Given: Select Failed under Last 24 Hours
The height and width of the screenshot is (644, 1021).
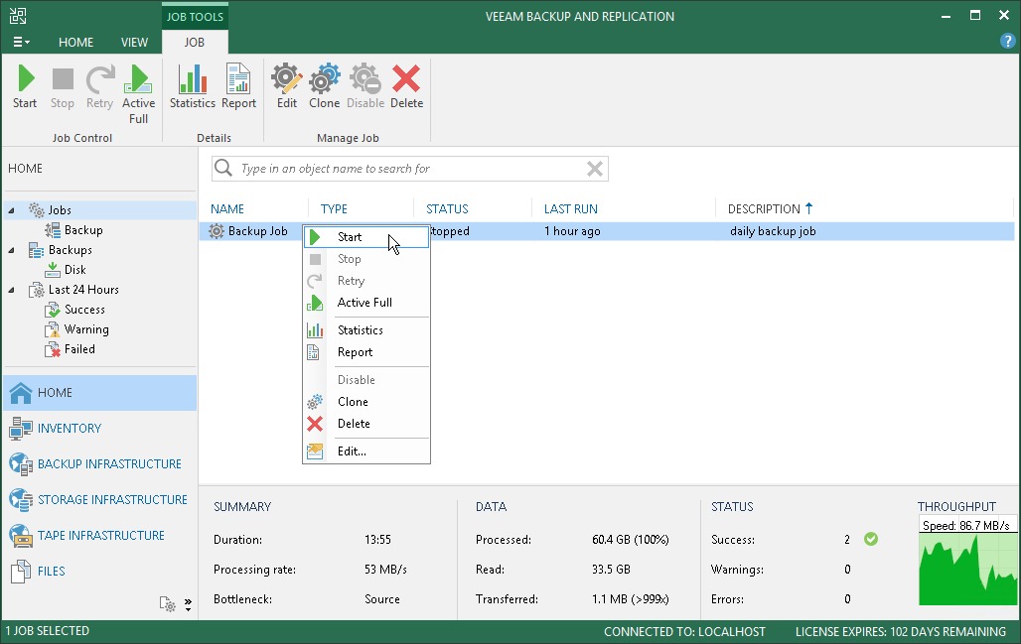Looking at the screenshot, I should click(x=79, y=349).
